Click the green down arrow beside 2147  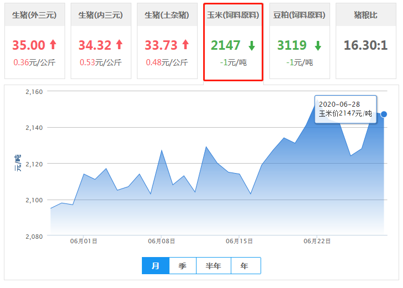252,45
